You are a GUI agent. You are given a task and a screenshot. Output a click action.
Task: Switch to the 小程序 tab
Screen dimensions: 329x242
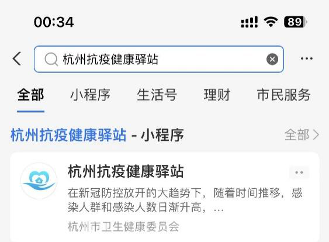[x=90, y=95]
